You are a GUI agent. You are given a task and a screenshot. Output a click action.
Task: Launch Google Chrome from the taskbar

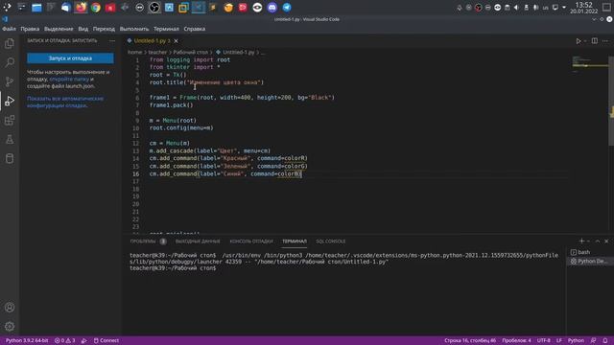tap(96, 8)
